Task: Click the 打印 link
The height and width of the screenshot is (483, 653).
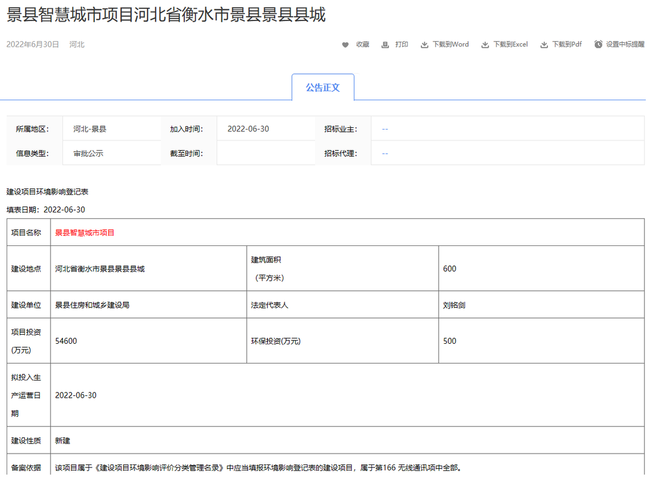Action: pos(402,44)
